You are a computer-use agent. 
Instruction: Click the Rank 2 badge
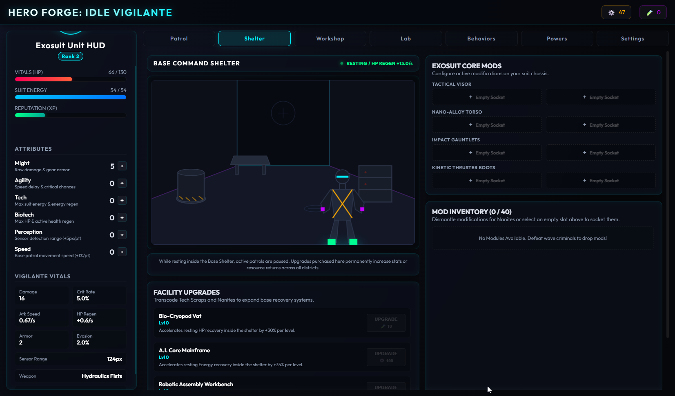(x=71, y=56)
